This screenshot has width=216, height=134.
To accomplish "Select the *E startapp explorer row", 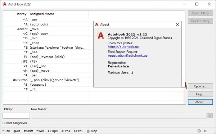I will [46, 48].
